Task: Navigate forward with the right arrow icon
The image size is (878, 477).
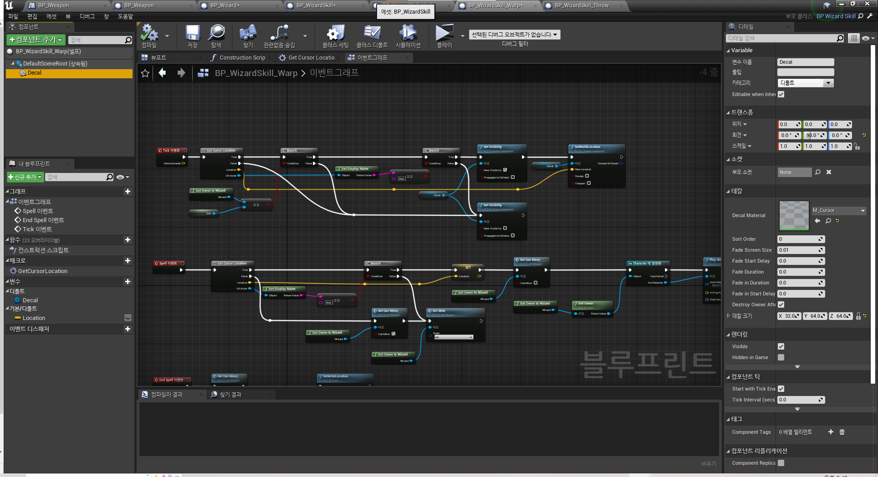Action: tap(181, 73)
